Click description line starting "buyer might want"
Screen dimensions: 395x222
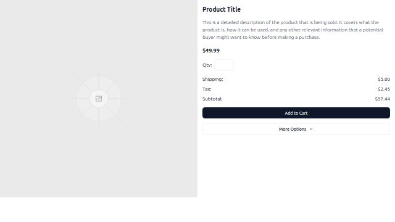click(x=261, y=37)
